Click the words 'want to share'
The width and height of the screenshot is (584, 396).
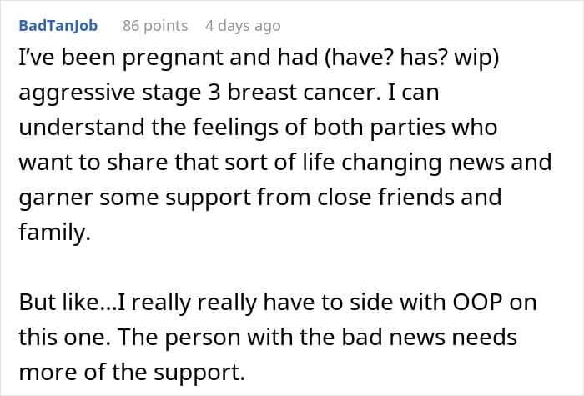tap(75, 162)
